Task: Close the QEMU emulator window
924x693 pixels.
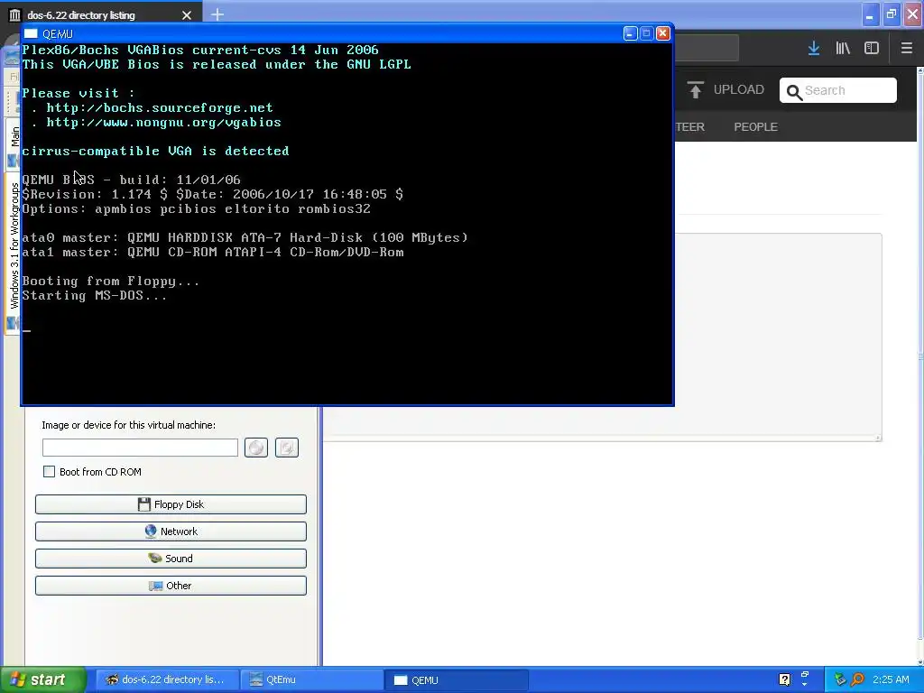Action: pos(663,33)
